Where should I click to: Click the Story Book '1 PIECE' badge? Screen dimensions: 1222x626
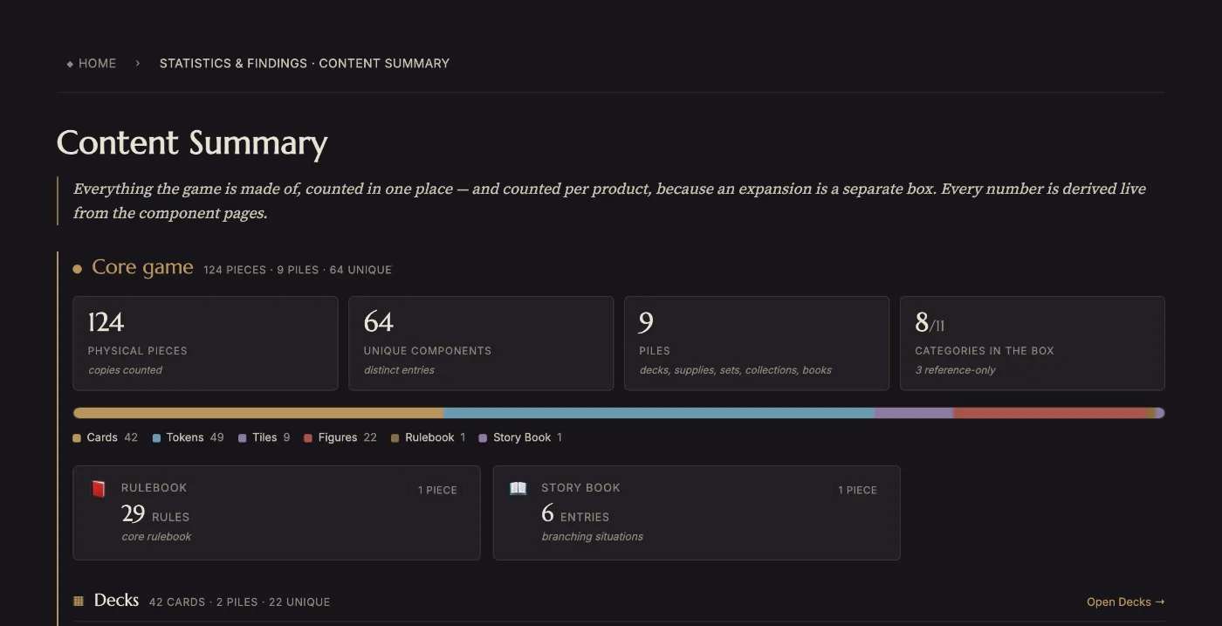857,490
